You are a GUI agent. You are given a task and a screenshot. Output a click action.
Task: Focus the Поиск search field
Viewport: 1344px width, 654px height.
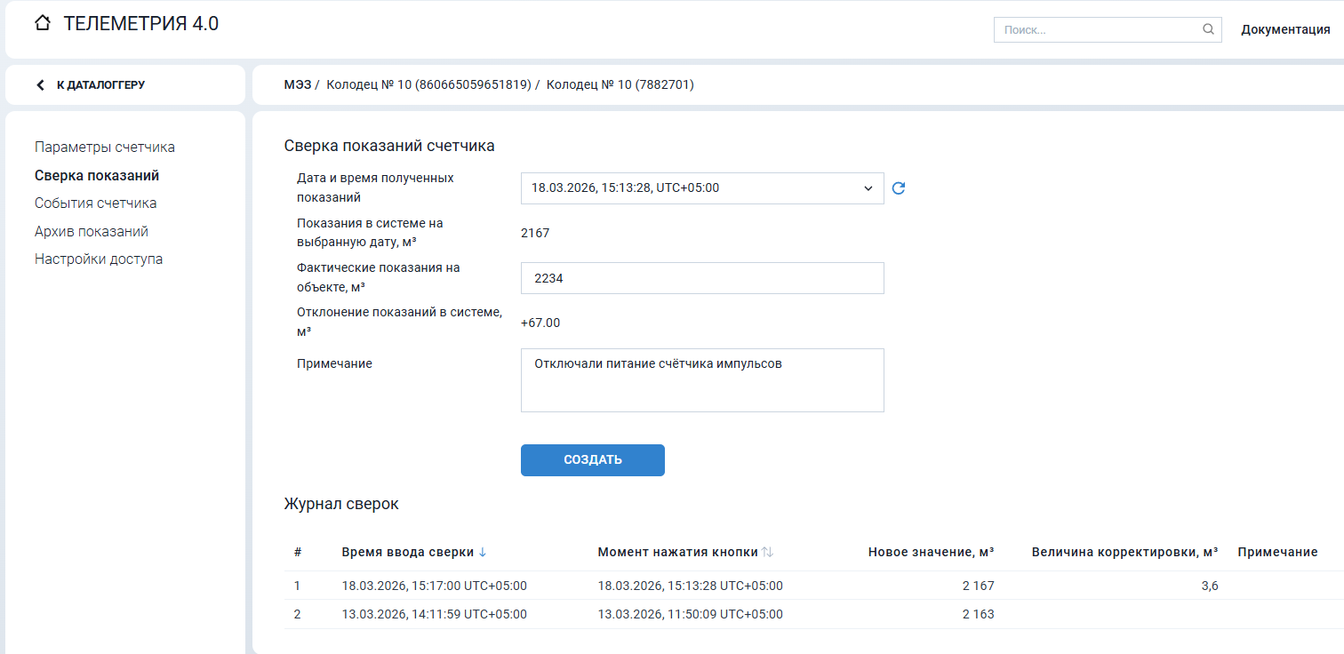point(1098,29)
